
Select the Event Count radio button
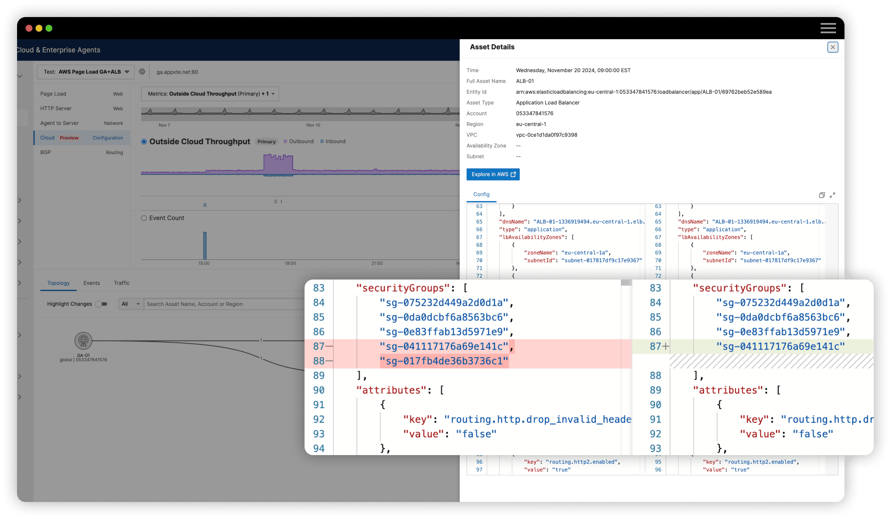(x=144, y=218)
